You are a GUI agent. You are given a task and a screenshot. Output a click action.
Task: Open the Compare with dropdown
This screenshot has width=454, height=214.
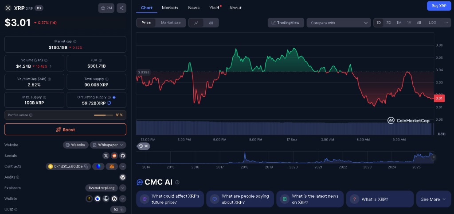(339, 23)
